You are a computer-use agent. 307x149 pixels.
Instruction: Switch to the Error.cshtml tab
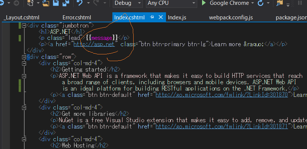77,18
